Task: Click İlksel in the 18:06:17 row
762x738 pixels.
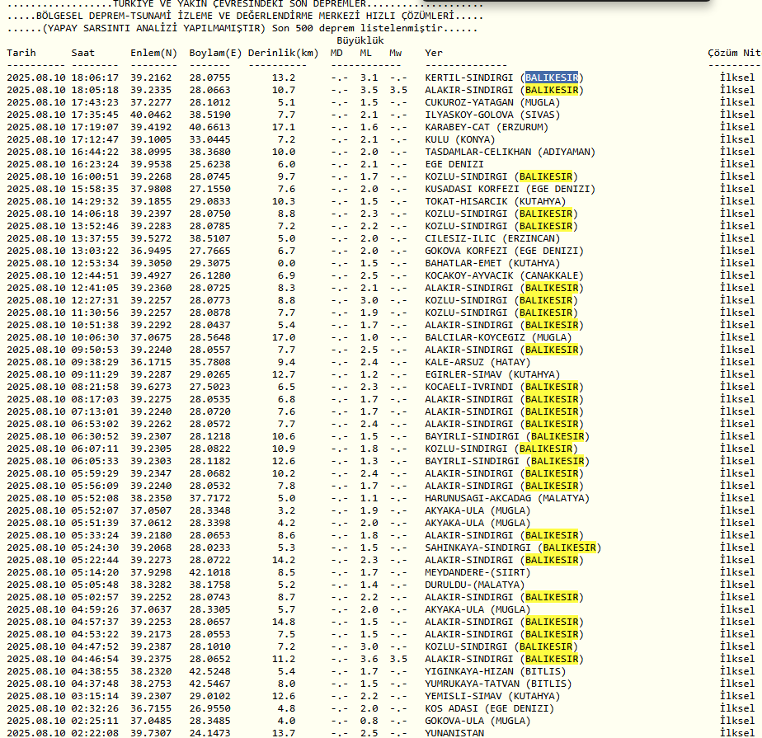Action: (x=736, y=78)
